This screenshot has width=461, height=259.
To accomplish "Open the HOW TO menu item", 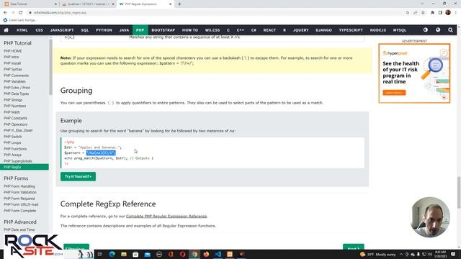I will (190, 30).
